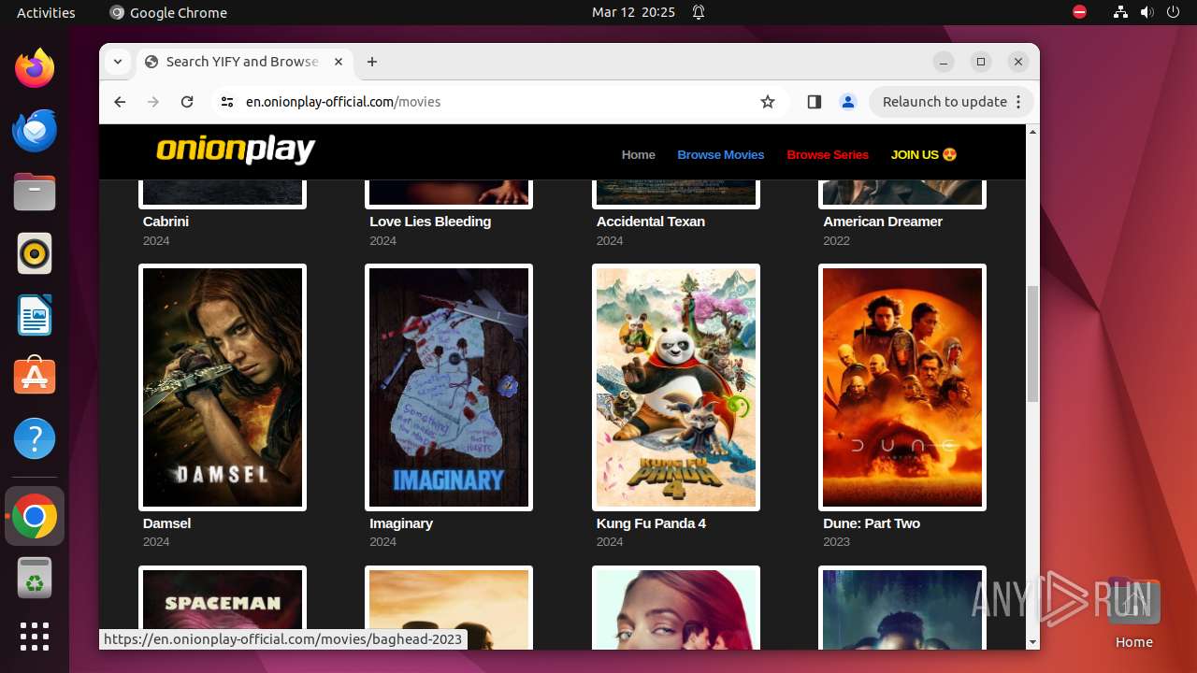Open the Help icon in the dock
This screenshot has width=1197, height=673.
click(x=35, y=438)
